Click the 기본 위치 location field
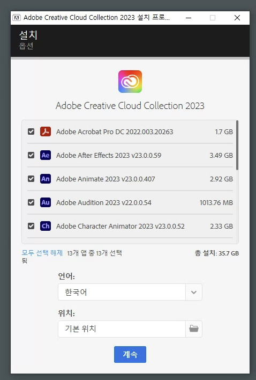This screenshot has width=256, height=380. 122,329
